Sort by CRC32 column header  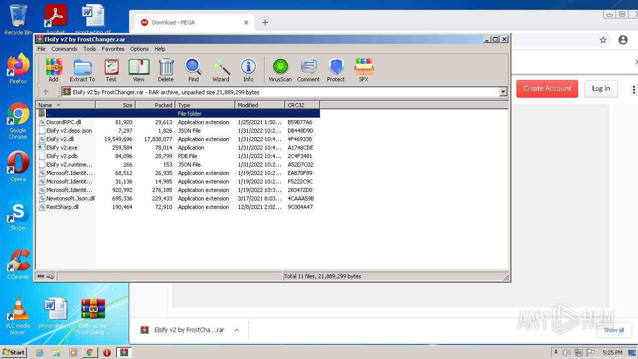[302, 105]
